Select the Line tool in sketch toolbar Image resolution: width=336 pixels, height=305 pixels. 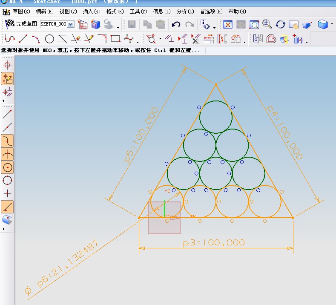[x=23, y=39]
